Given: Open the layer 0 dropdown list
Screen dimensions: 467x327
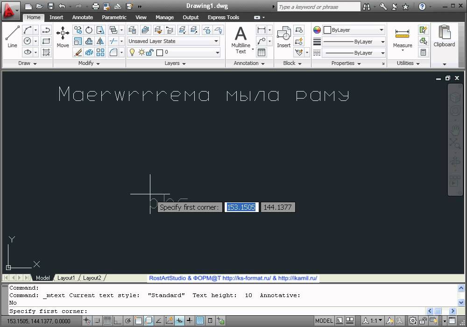Looking at the screenshot, I should [218, 52].
